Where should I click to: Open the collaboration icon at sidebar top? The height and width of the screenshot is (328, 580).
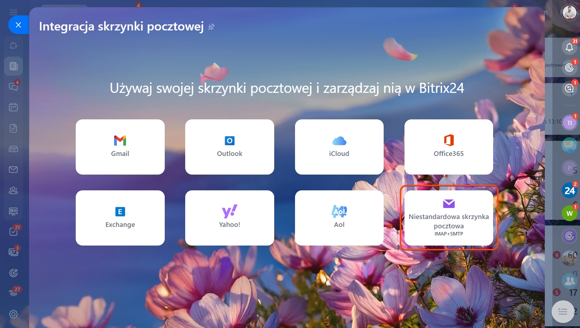[x=13, y=45]
